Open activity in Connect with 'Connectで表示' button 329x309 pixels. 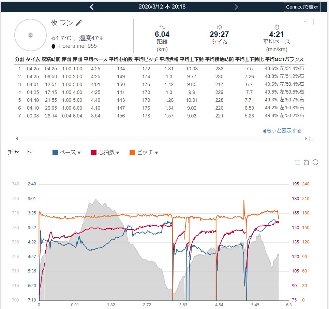[x=302, y=7]
